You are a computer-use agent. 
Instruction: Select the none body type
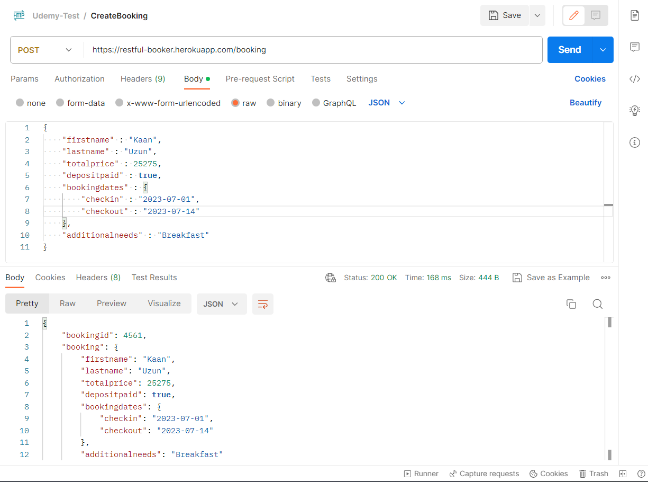click(31, 103)
